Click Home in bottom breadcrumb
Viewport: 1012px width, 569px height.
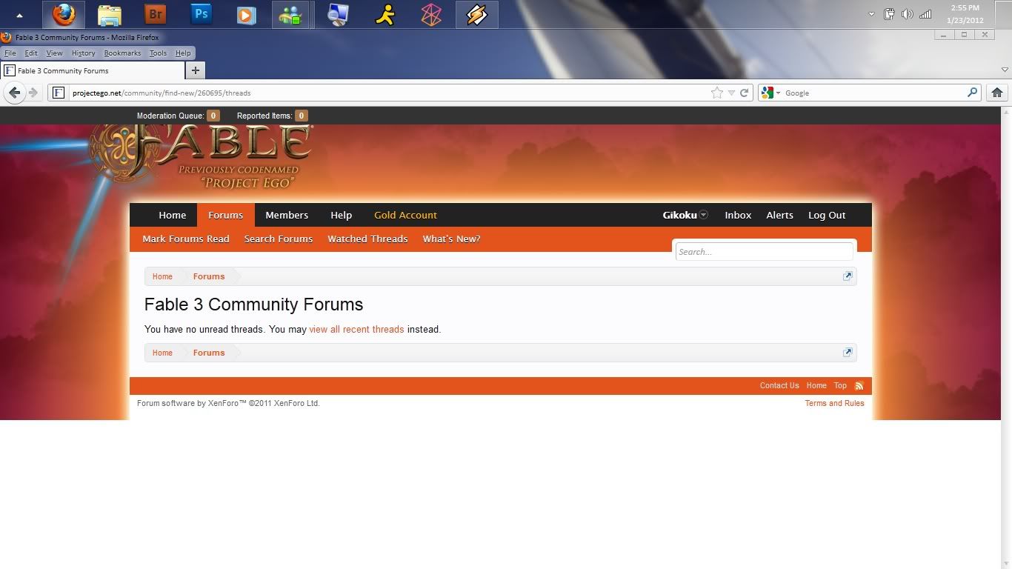162,353
